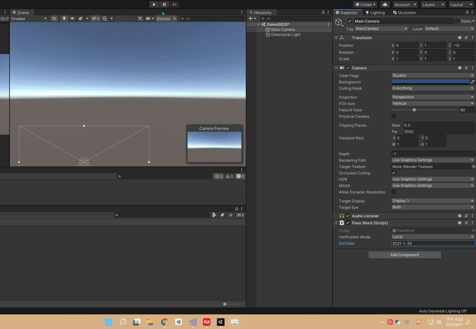Collapse the Demo0828 scene in Hierarchy
Viewport: 476px width, 329px height.
click(259, 24)
